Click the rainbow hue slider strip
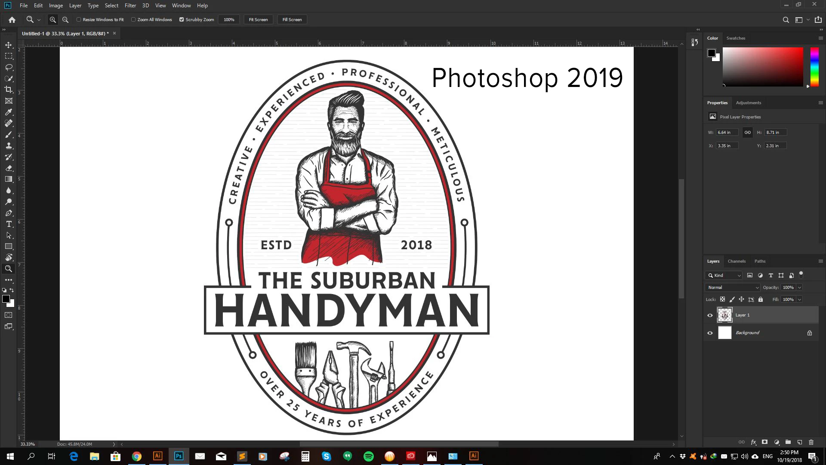 [x=814, y=67]
